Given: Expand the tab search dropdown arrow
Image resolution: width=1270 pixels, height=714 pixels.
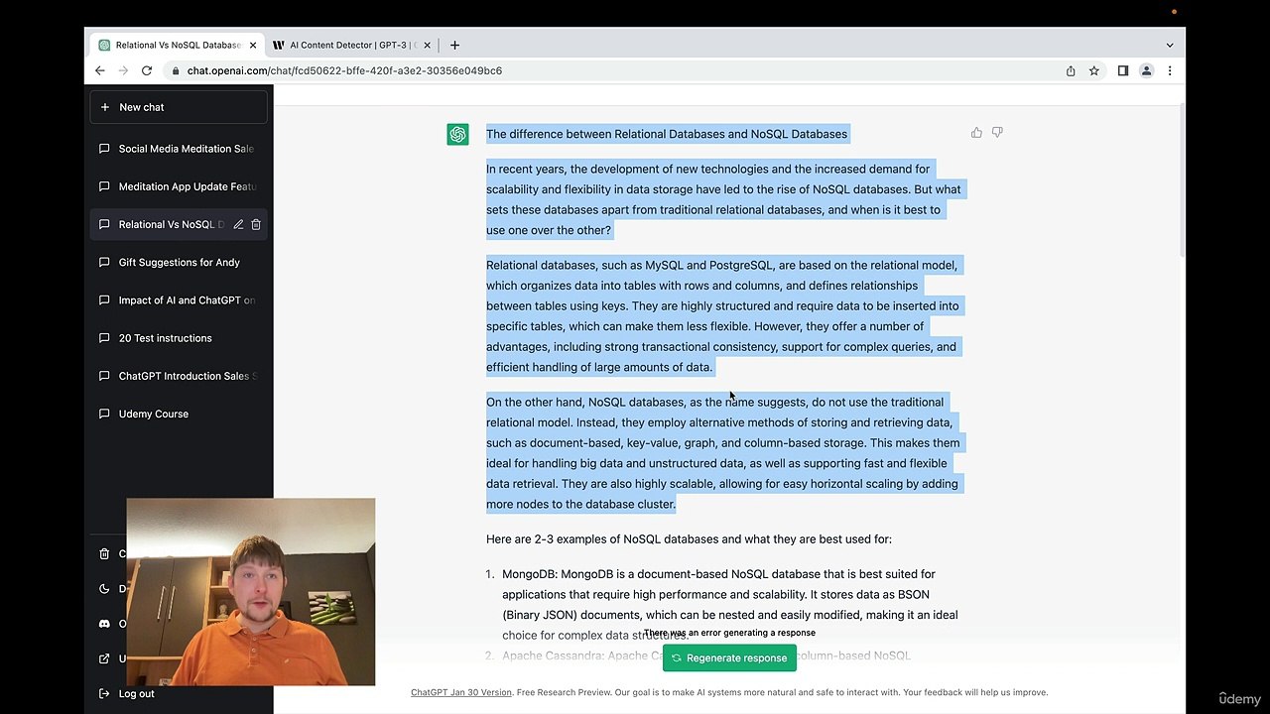Looking at the screenshot, I should pyautogui.click(x=1170, y=45).
